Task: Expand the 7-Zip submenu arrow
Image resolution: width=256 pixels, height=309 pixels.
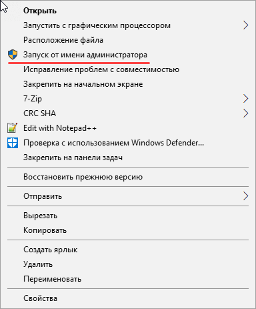Action: (x=245, y=98)
